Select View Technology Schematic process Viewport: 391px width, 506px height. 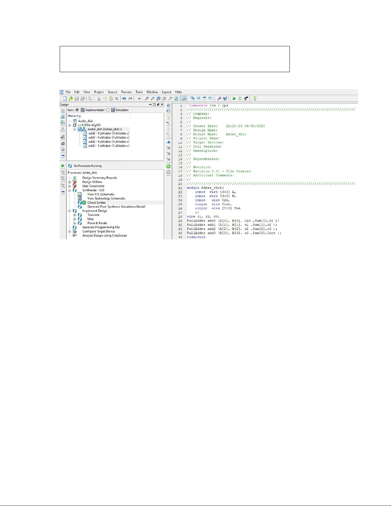106,199
